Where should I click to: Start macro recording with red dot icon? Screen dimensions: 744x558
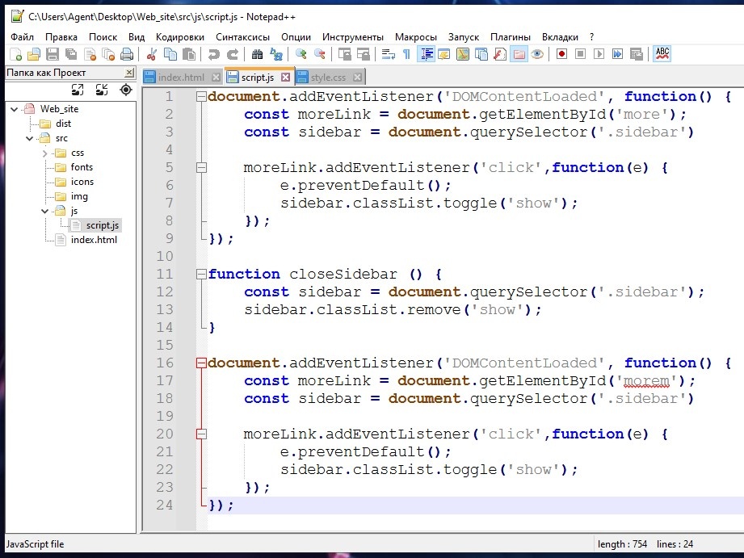click(560, 54)
